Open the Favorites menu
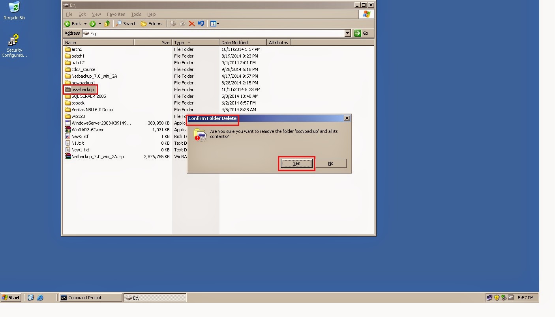This screenshot has height=317, width=555. tap(116, 14)
